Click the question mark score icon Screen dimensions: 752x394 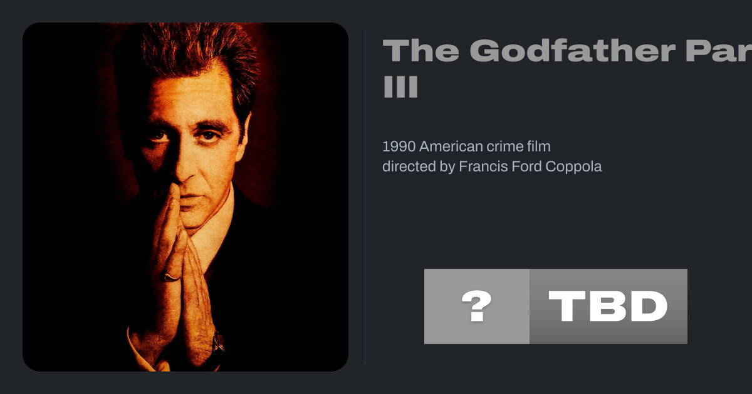coord(477,306)
